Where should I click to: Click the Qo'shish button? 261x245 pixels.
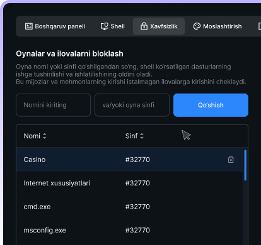click(211, 105)
